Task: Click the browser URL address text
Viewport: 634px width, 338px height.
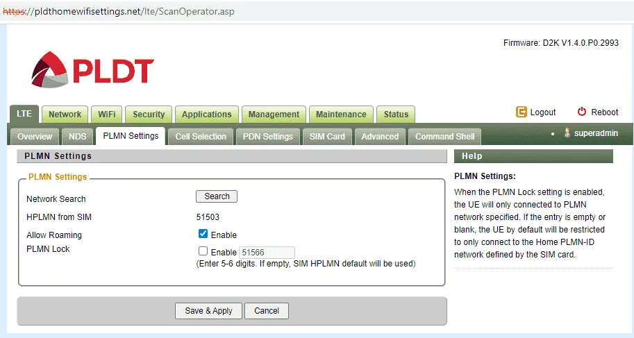Action: [x=119, y=11]
